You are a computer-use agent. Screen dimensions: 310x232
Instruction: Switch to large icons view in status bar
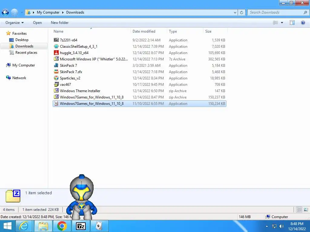(x=306, y=210)
